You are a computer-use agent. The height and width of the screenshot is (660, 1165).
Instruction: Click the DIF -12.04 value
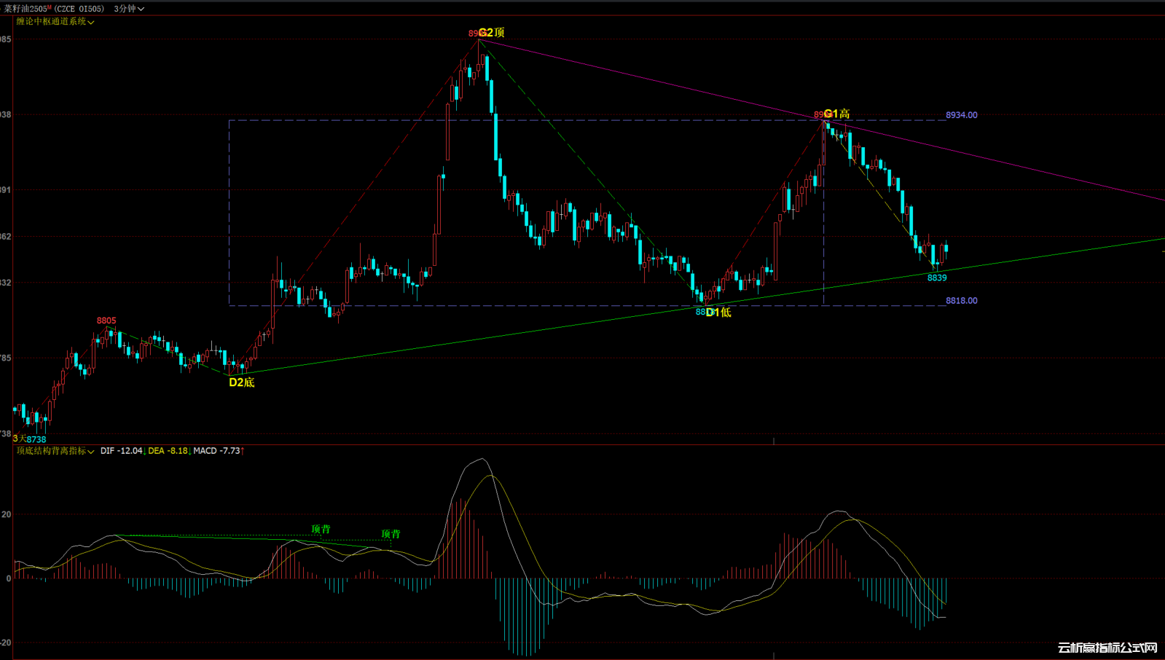point(122,451)
